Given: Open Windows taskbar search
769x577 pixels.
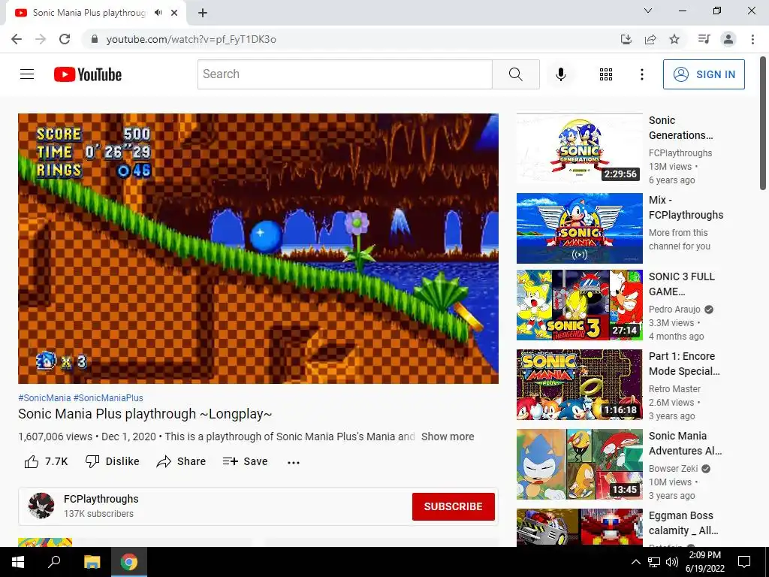Looking at the screenshot, I should [x=54, y=562].
